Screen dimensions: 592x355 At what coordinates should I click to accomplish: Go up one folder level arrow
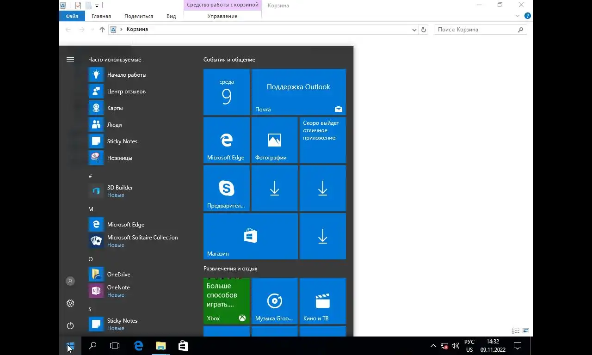tap(102, 30)
